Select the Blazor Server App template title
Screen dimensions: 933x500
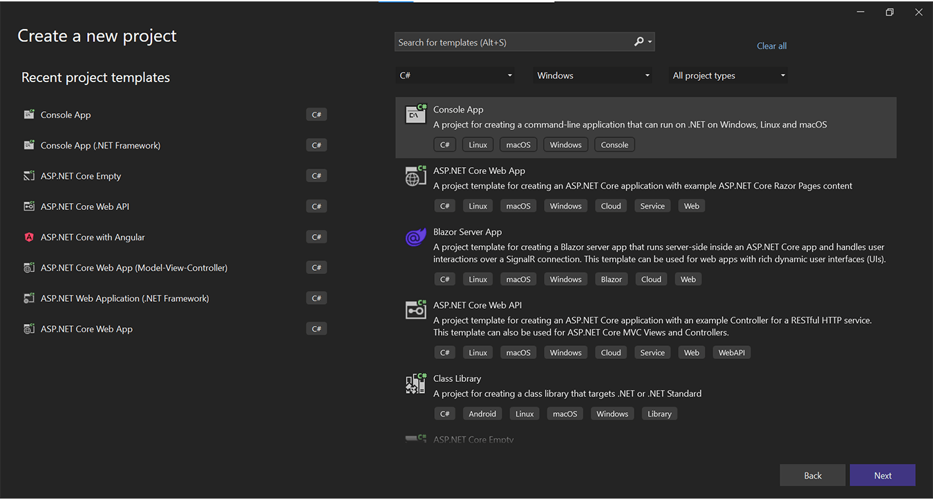tap(467, 232)
